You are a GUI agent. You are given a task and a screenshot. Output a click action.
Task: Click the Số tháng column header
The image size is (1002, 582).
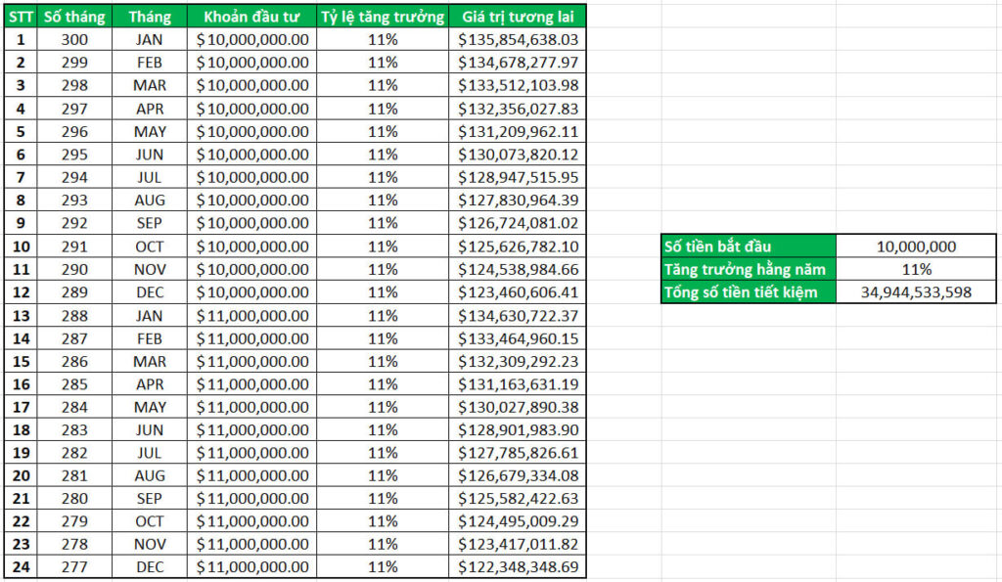74,17
